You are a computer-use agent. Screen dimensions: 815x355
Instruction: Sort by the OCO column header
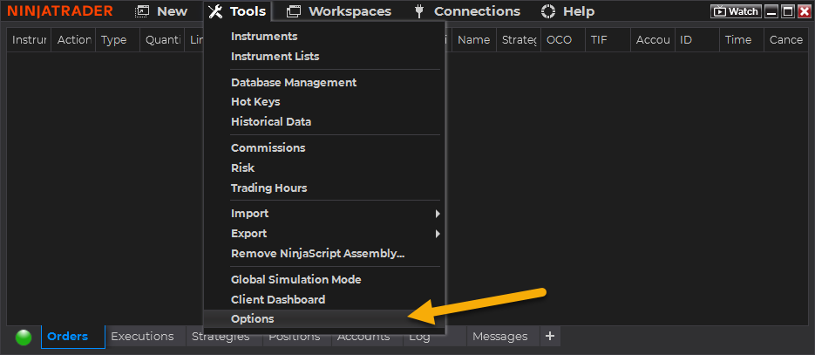pos(559,40)
